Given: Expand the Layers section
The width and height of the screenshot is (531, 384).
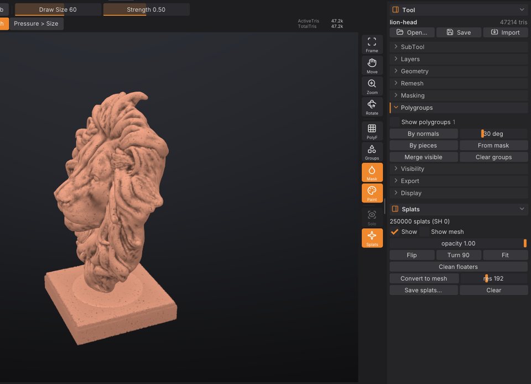Looking at the screenshot, I should point(459,59).
